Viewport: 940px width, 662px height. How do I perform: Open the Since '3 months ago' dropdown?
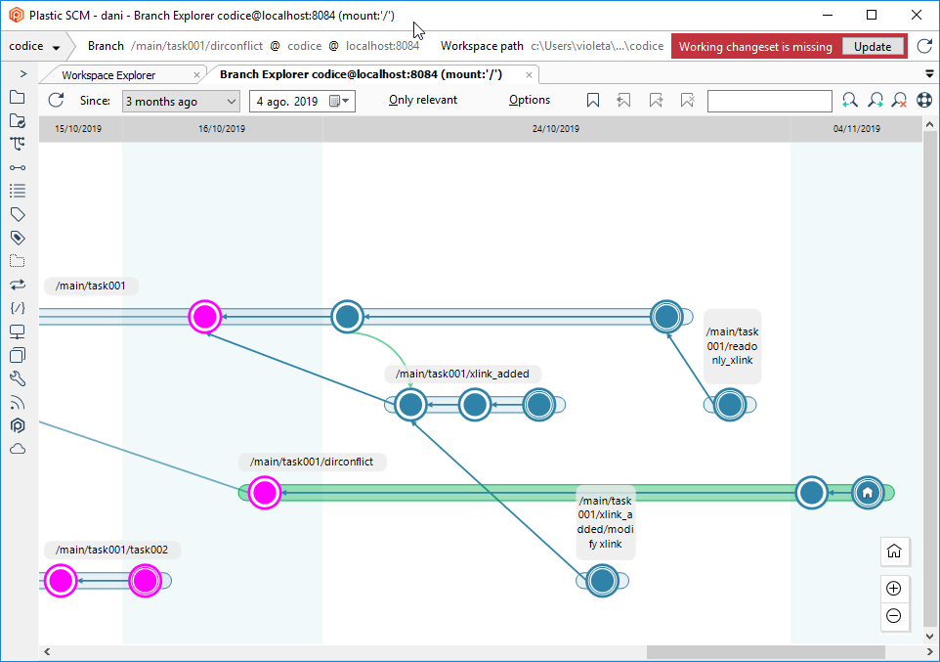181,101
